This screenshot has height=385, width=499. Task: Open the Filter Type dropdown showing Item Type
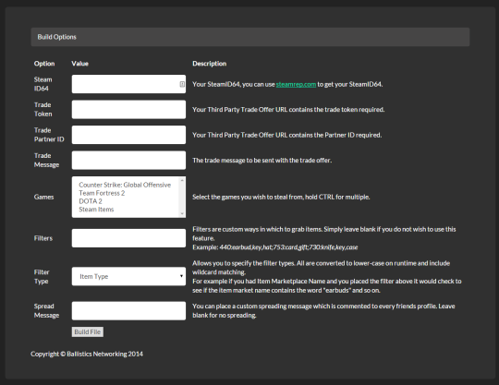point(128,276)
